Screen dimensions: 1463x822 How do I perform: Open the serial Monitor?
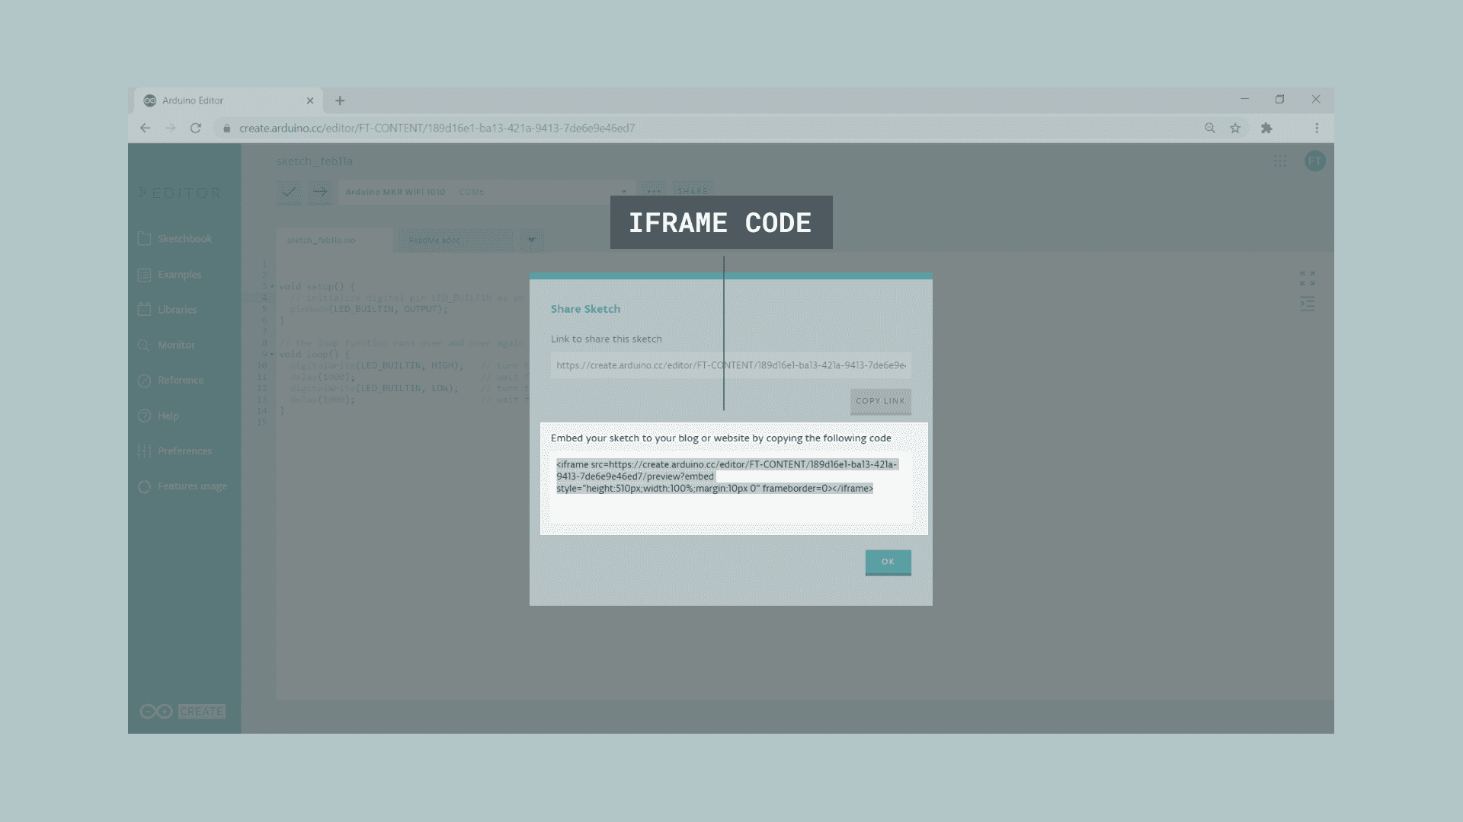(176, 345)
